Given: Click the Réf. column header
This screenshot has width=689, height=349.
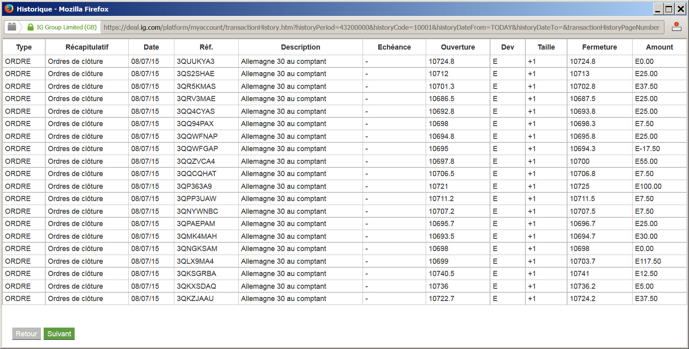Looking at the screenshot, I should [x=206, y=47].
